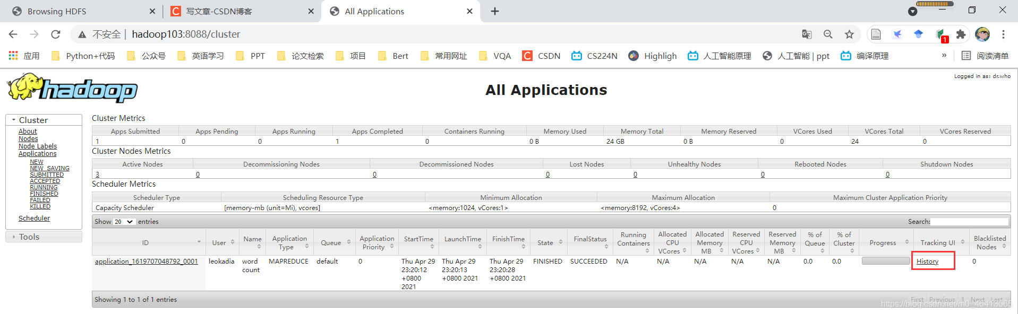Open a new browser tab with plus icon
The image size is (1018, 314).
tap(494, 11)
